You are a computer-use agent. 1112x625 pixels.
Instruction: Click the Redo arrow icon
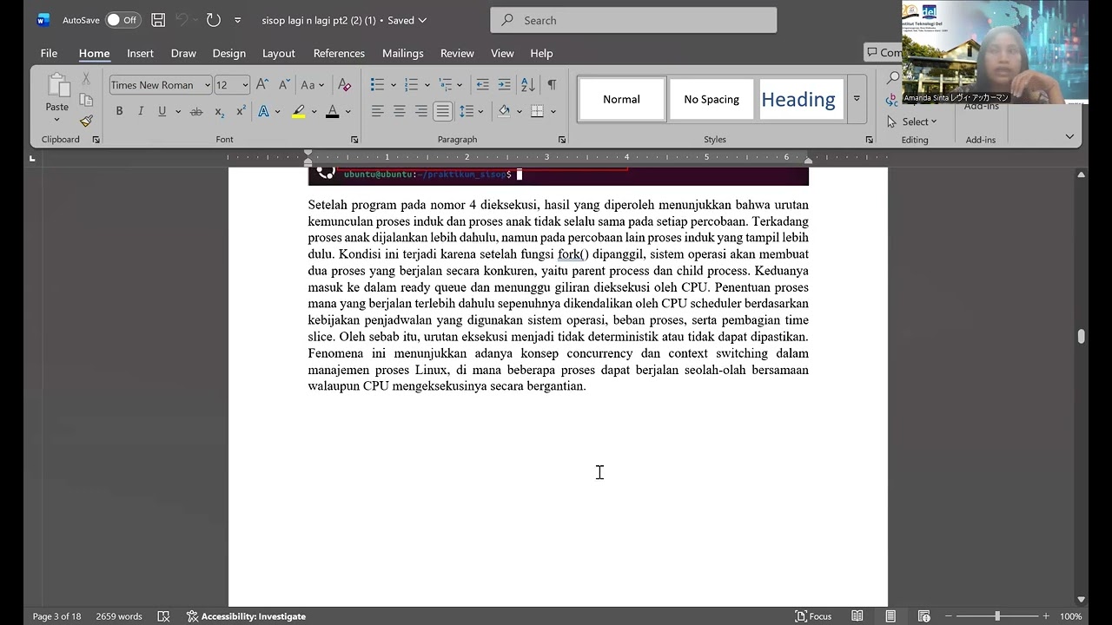[213, 20]
